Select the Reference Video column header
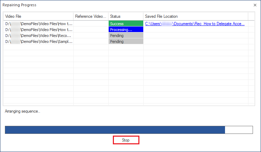The width and height of the screenshot is (261, 152). [x=91, y=16]
